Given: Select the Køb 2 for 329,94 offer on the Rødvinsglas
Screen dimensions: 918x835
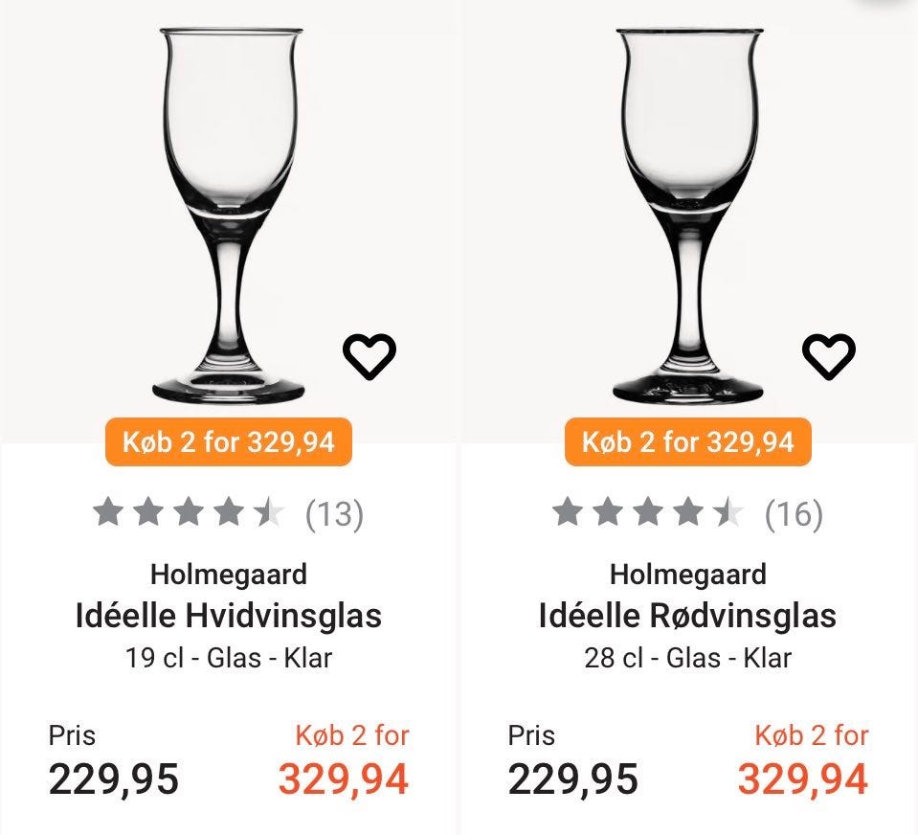Looking at the screenshot, I should [688, 442].
